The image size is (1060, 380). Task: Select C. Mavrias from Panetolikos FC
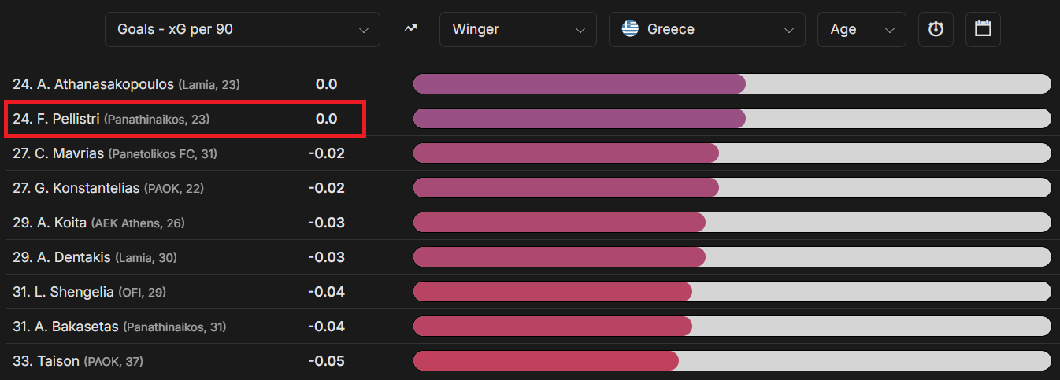[x=115, y=153]
